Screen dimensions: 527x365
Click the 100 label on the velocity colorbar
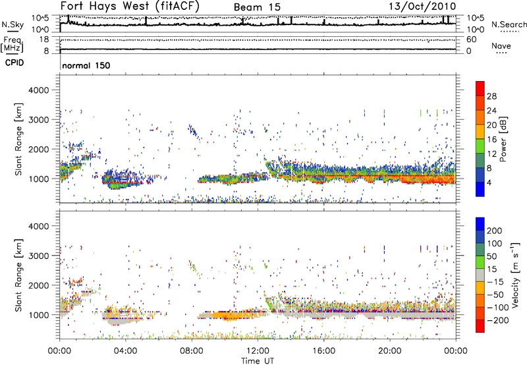point(495,244)
